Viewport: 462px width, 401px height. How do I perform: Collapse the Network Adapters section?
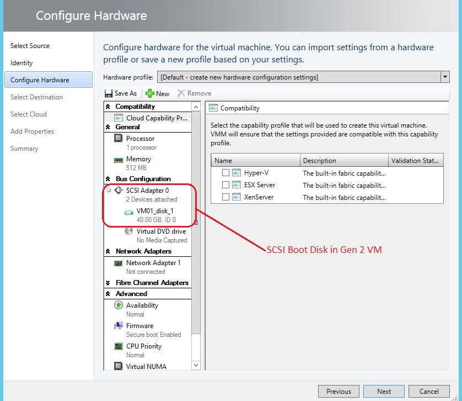[108, 251]
